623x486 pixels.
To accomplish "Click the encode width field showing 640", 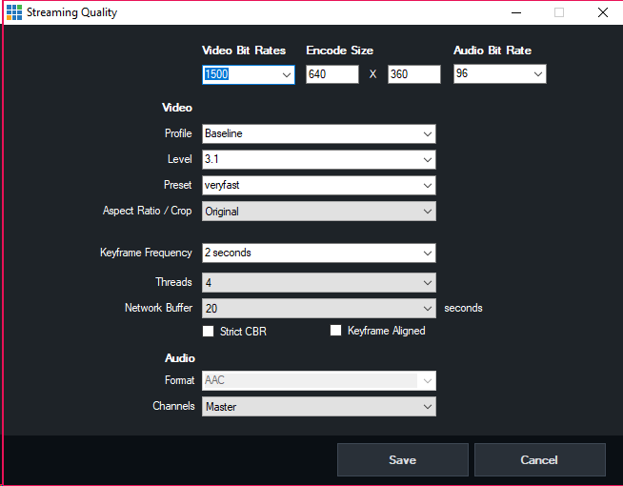I will (x=332, y=74).
